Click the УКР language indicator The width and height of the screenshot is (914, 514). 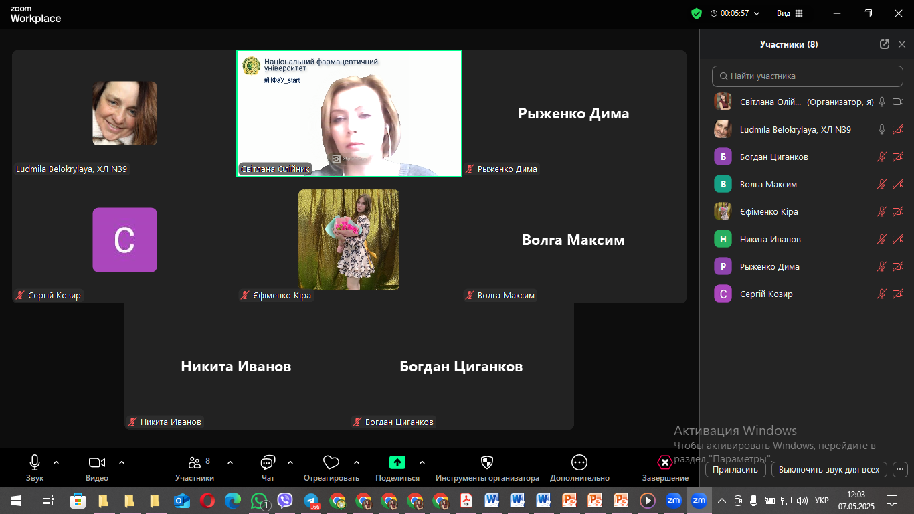822,500
